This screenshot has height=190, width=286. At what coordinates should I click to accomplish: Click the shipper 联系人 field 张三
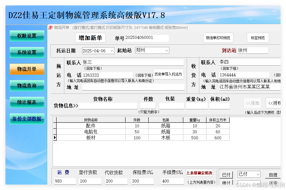click(x=133, y=62)
